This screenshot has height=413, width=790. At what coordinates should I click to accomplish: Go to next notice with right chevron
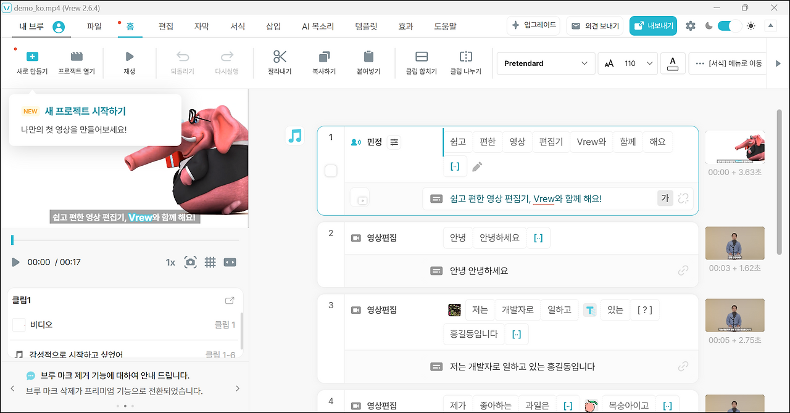click(238, 388)
